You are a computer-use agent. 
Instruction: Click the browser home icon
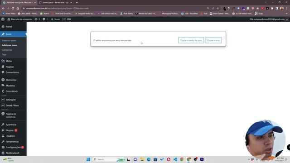18,8
